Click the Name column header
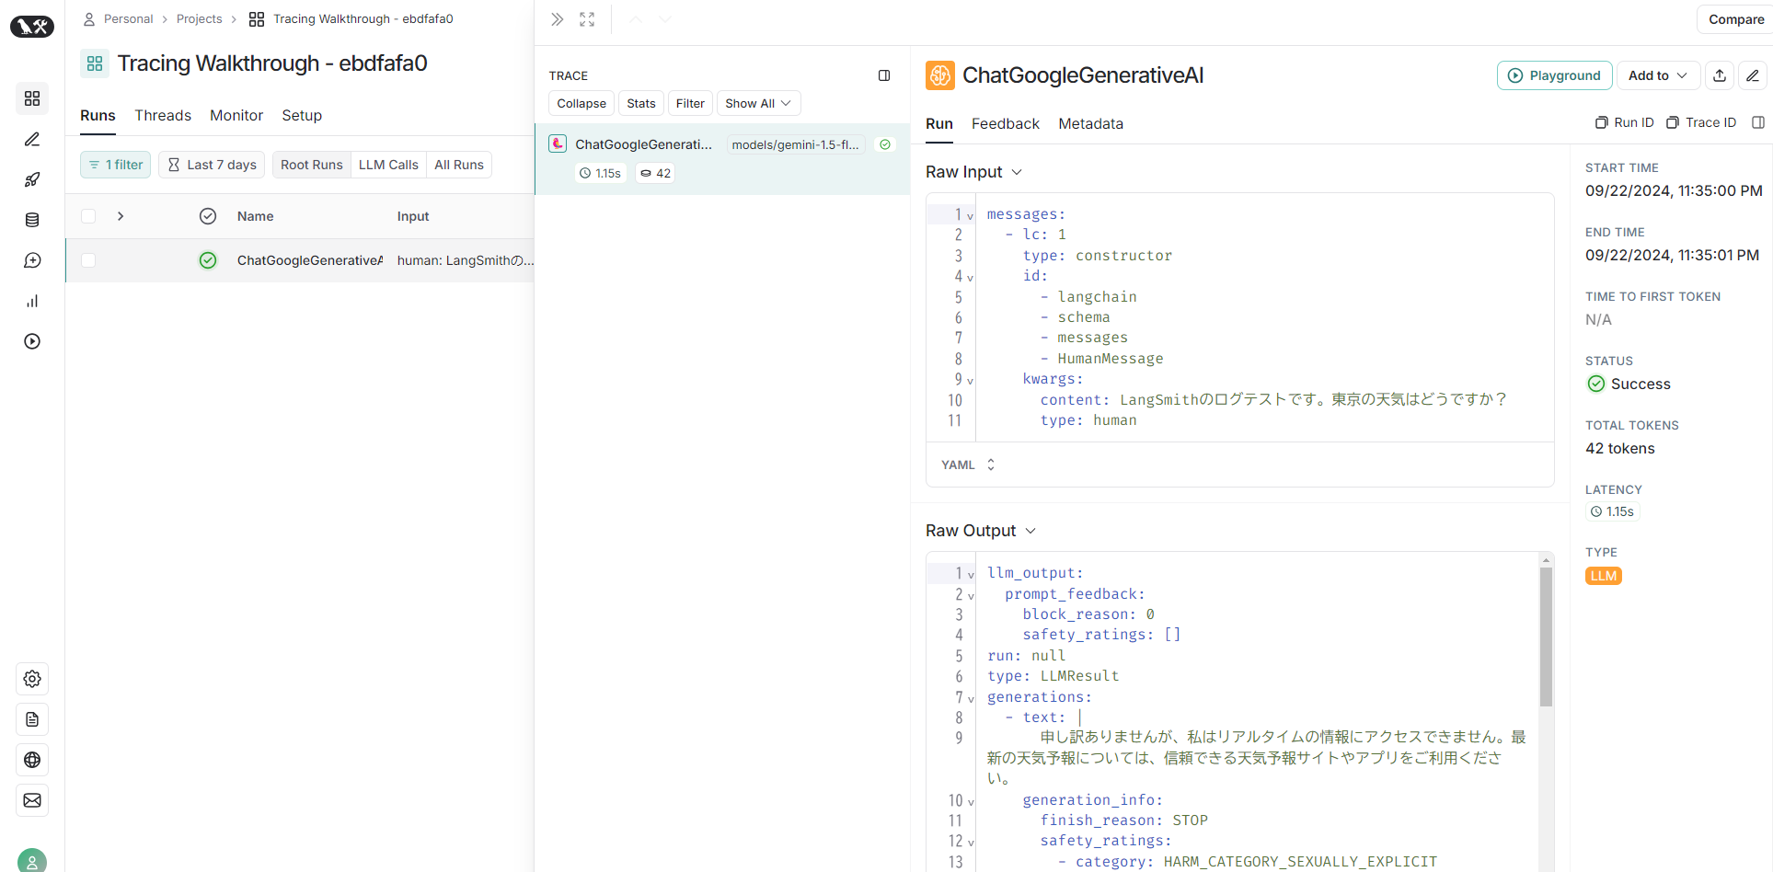Viewport: 1773px width, 872px height. [x=256, y=216]
